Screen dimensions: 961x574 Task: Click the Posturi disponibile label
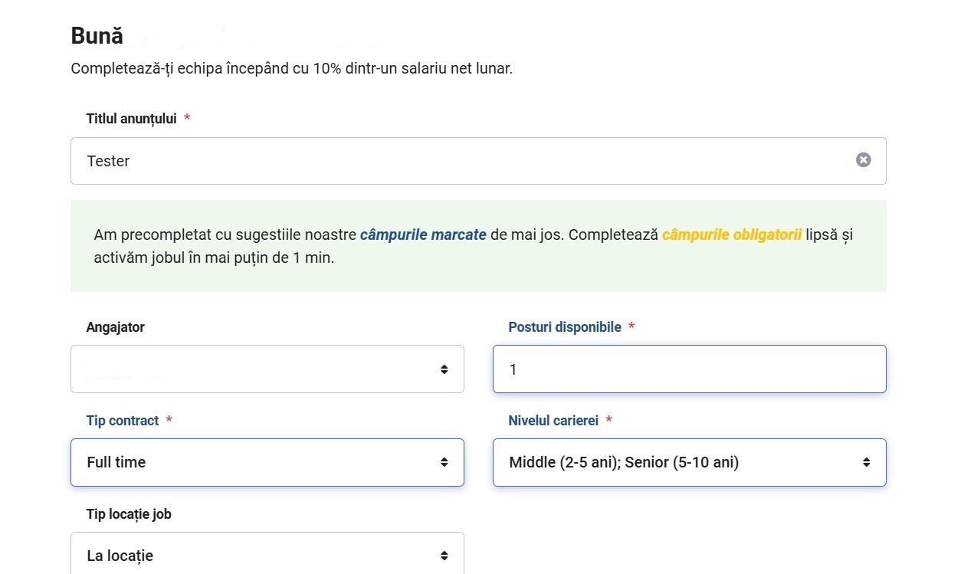click(x=565, y=327)
